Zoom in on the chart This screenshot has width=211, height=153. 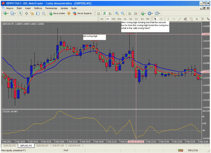coord(117,13)
